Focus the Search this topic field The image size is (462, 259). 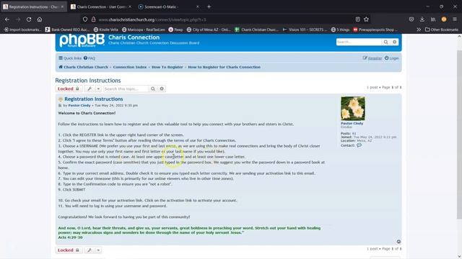click(x=126, y=88)
